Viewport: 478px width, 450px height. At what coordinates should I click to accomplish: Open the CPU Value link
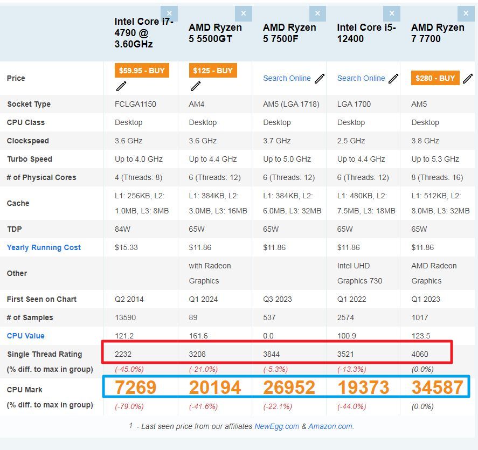click(26, 336)
